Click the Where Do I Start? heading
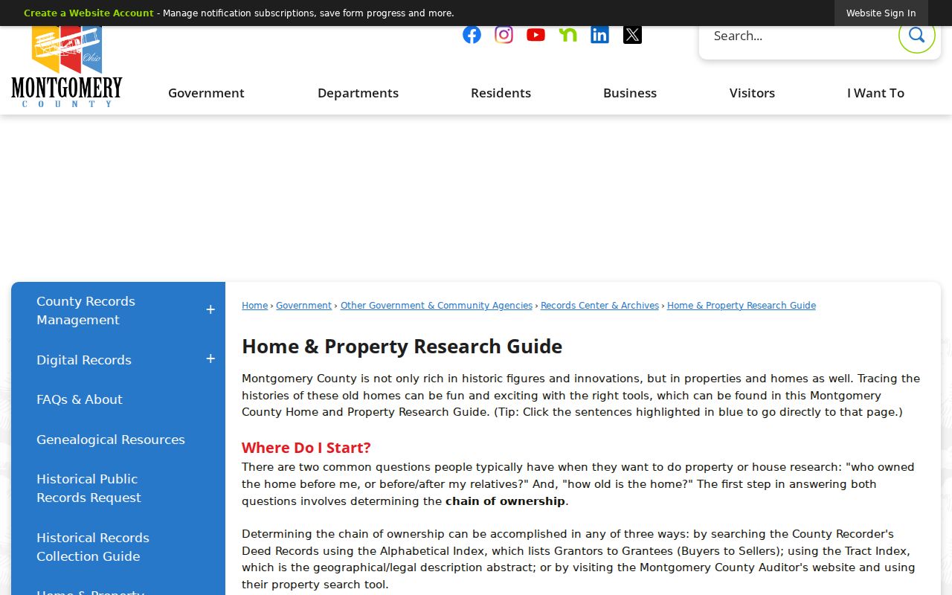 (x=306, y=448)
